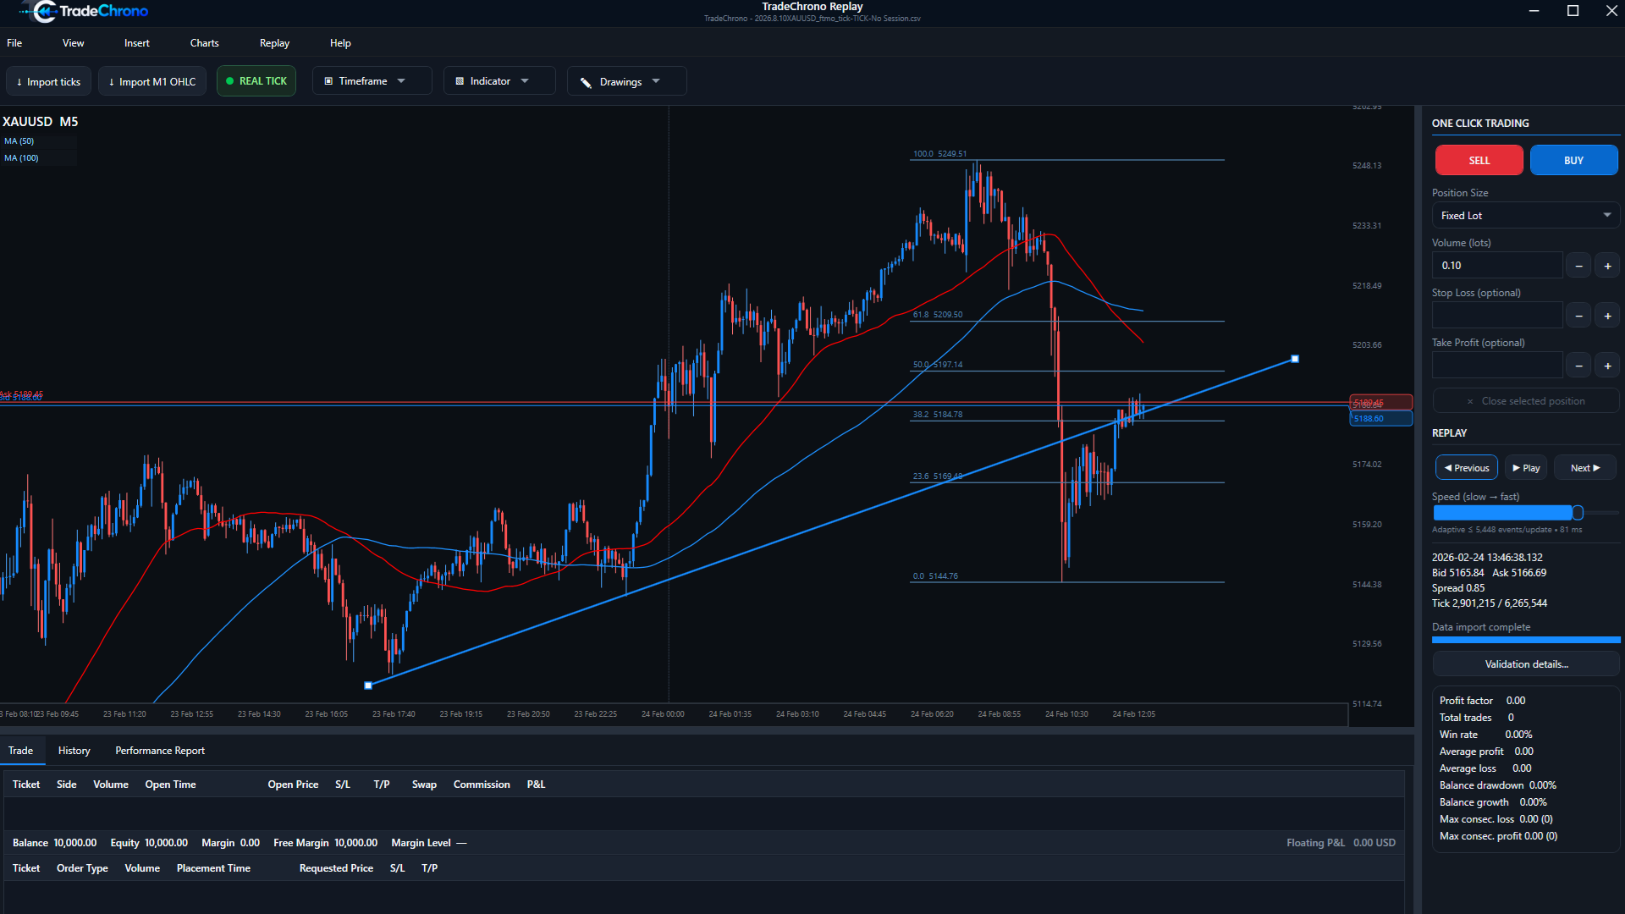This screenshot has width=1625, height=914.
Task: Click Close selected position button
Action: tap(1525, 401)
